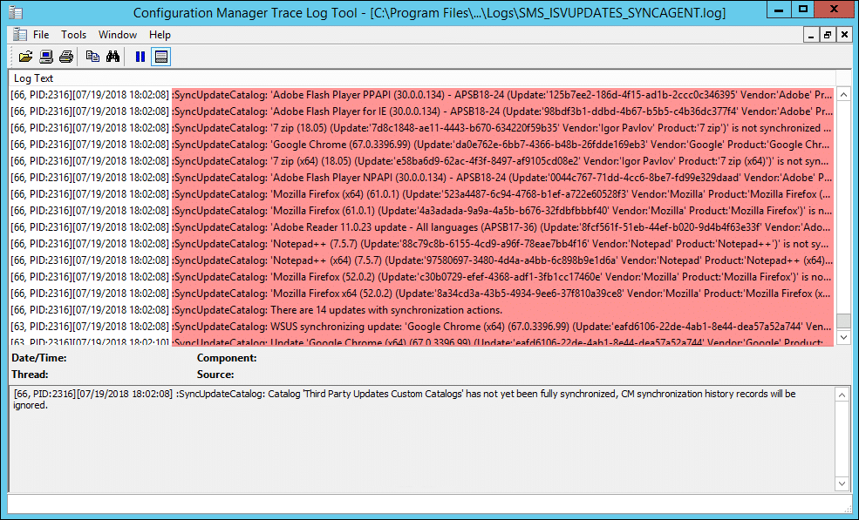Click details pane scroll up arrow
The image size is (859, 520).
pos(842,394)
